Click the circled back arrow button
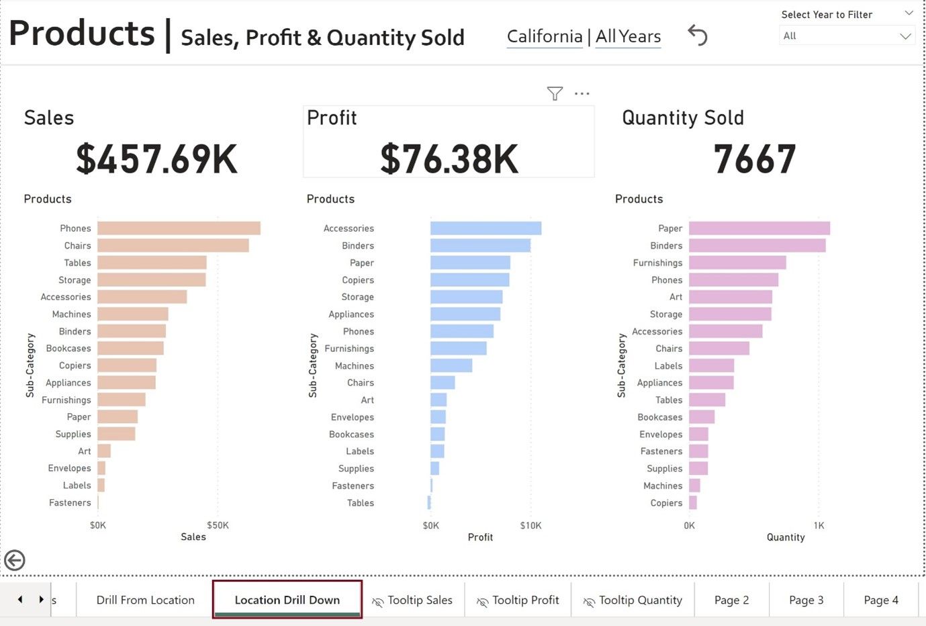 (x=15, y=560)
